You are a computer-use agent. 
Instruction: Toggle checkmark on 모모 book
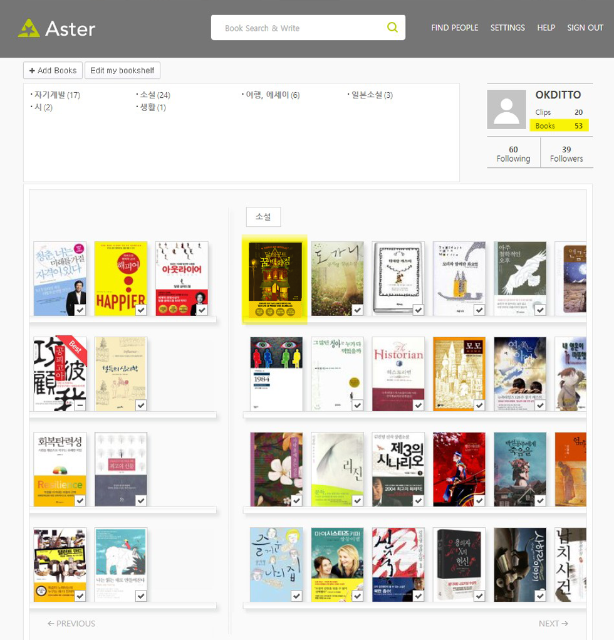[x=479, y=406]
